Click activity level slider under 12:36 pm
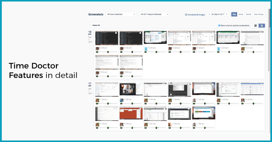This screenshot has height=142, width=272. [x=132, y=52]
